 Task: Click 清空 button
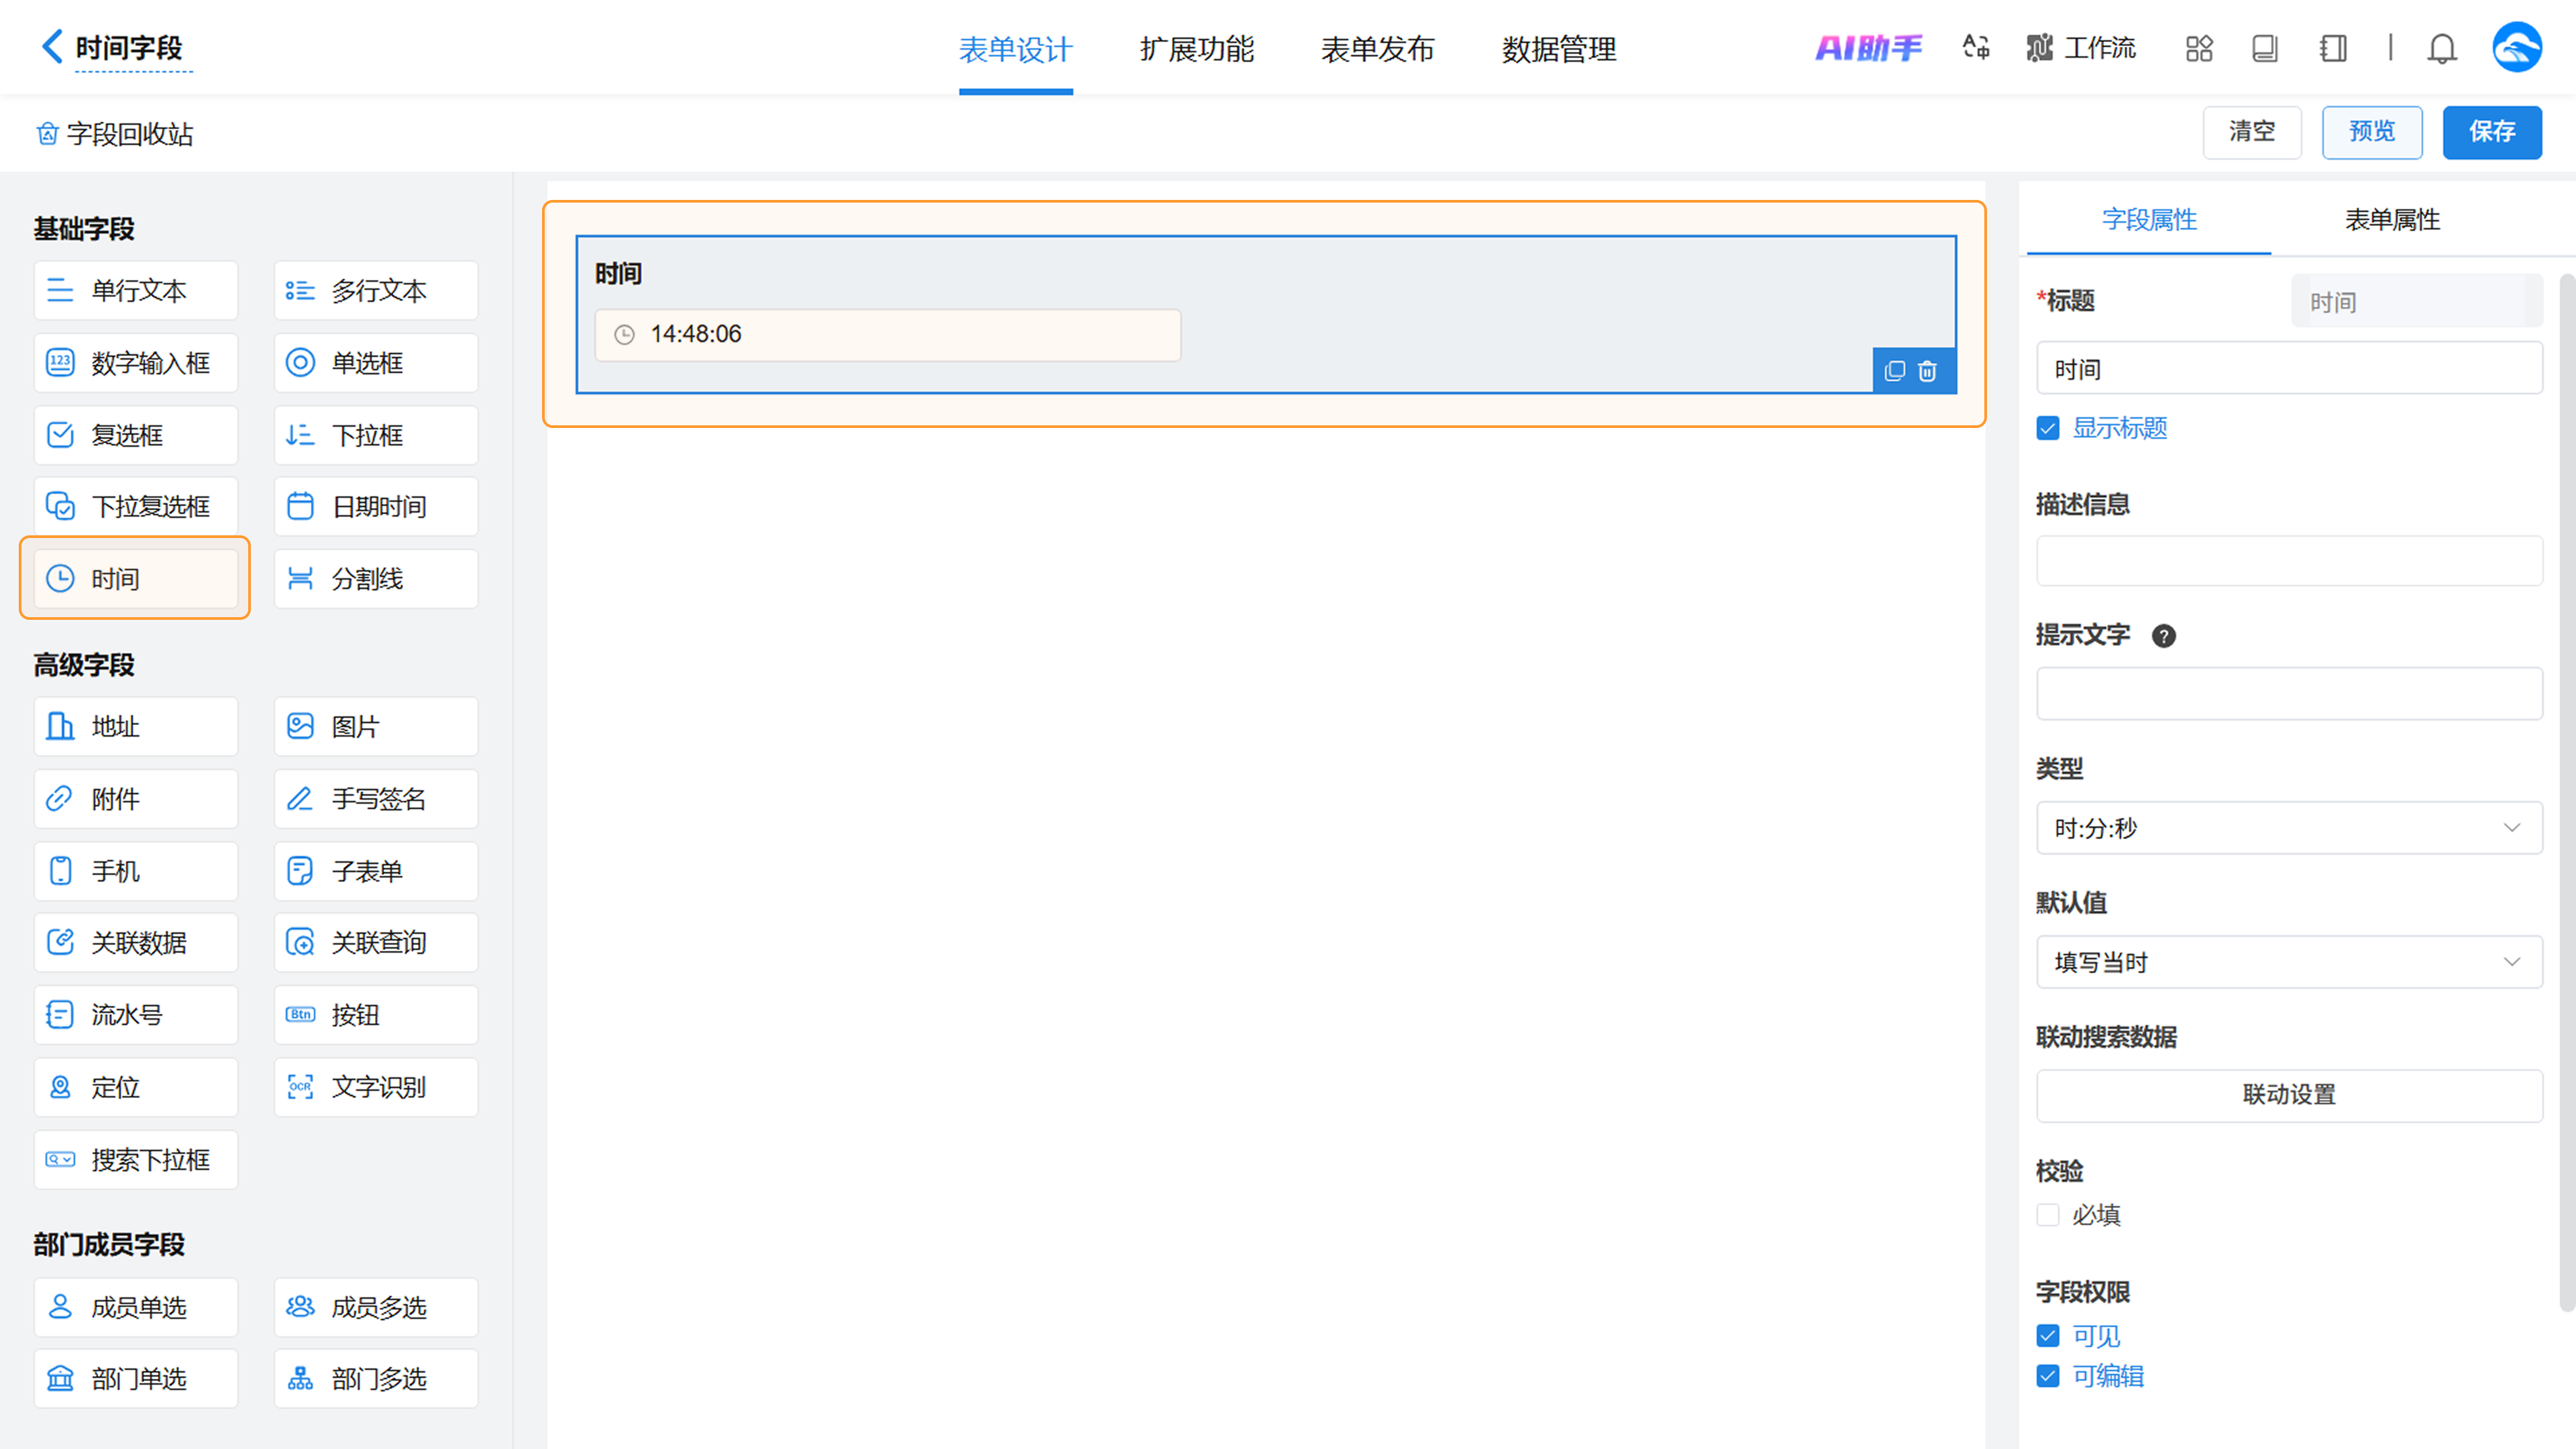[x=2252, y=132]
